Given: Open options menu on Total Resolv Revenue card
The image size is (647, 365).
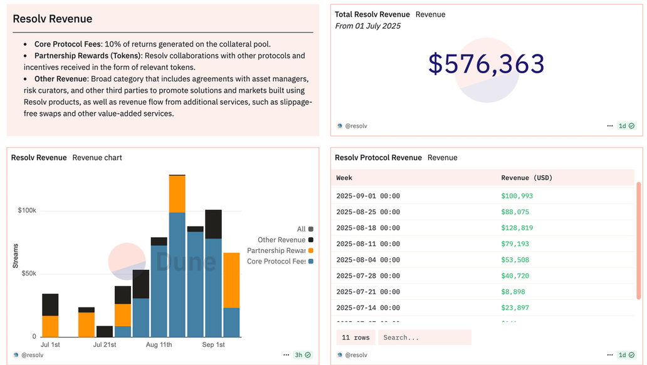Looking at the screenshot, I should [x=610, y=126].
